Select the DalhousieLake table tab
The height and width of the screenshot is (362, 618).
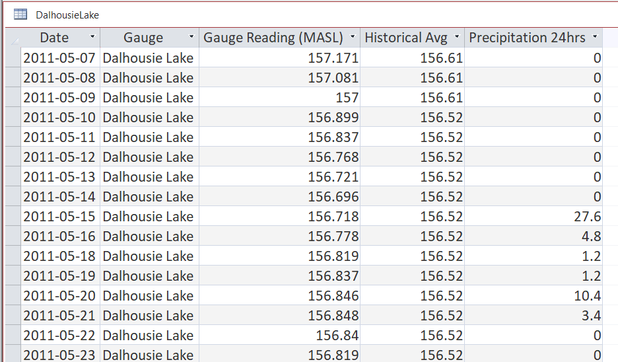(67, 15)
